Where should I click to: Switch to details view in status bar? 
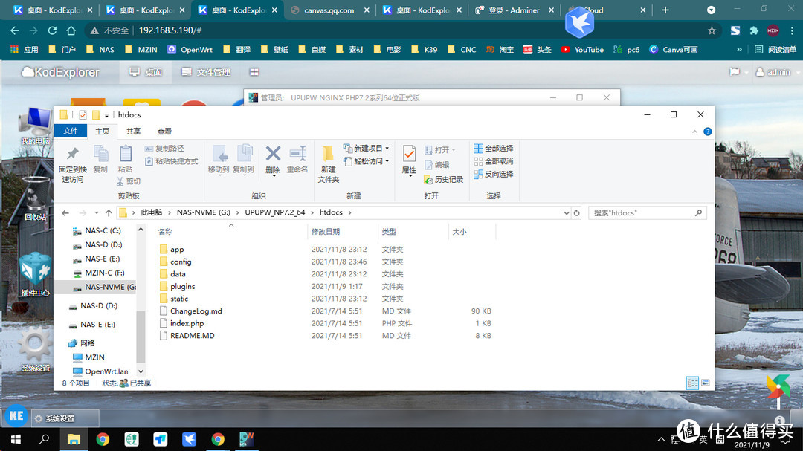tap(693, 383)
